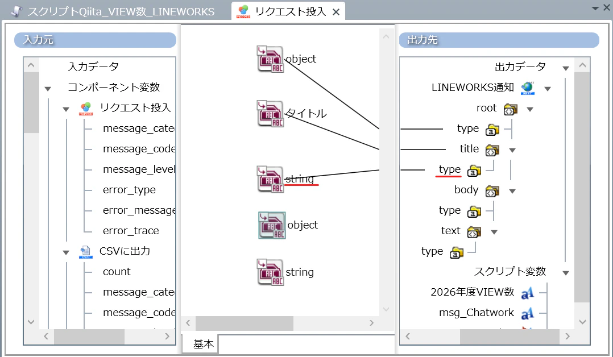
Task: Click the output tree scroll-up arrow
Action: click(582, 65)
